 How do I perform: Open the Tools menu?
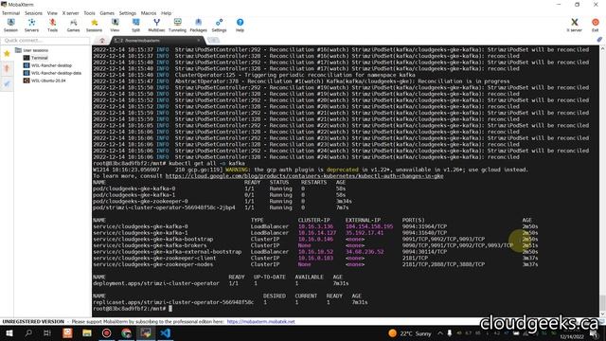pos(89,13)
